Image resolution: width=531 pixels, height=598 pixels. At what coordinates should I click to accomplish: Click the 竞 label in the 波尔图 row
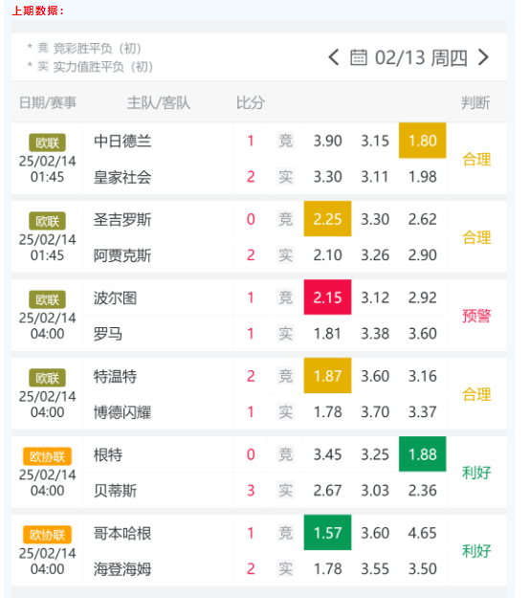[285, 298]
